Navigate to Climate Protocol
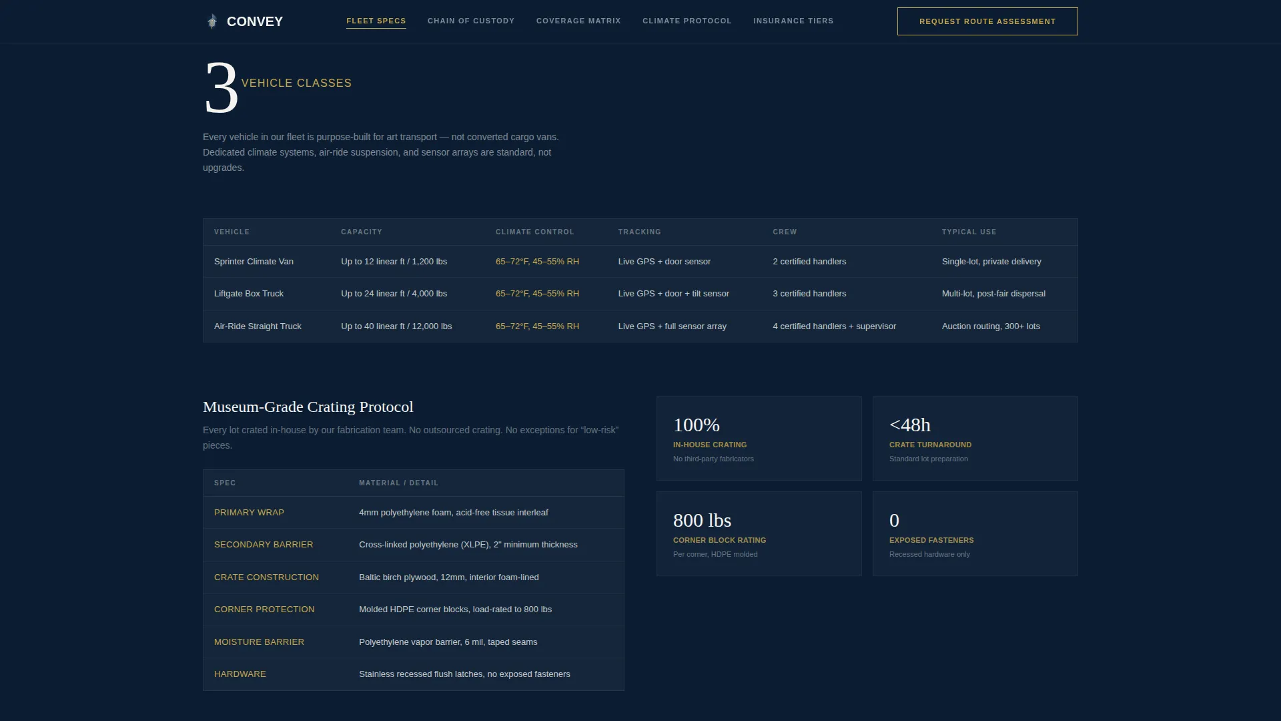 tap(687, 21)
